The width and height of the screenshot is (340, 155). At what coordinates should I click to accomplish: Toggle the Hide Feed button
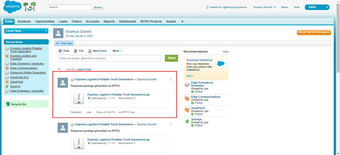(x=64, y=43)
